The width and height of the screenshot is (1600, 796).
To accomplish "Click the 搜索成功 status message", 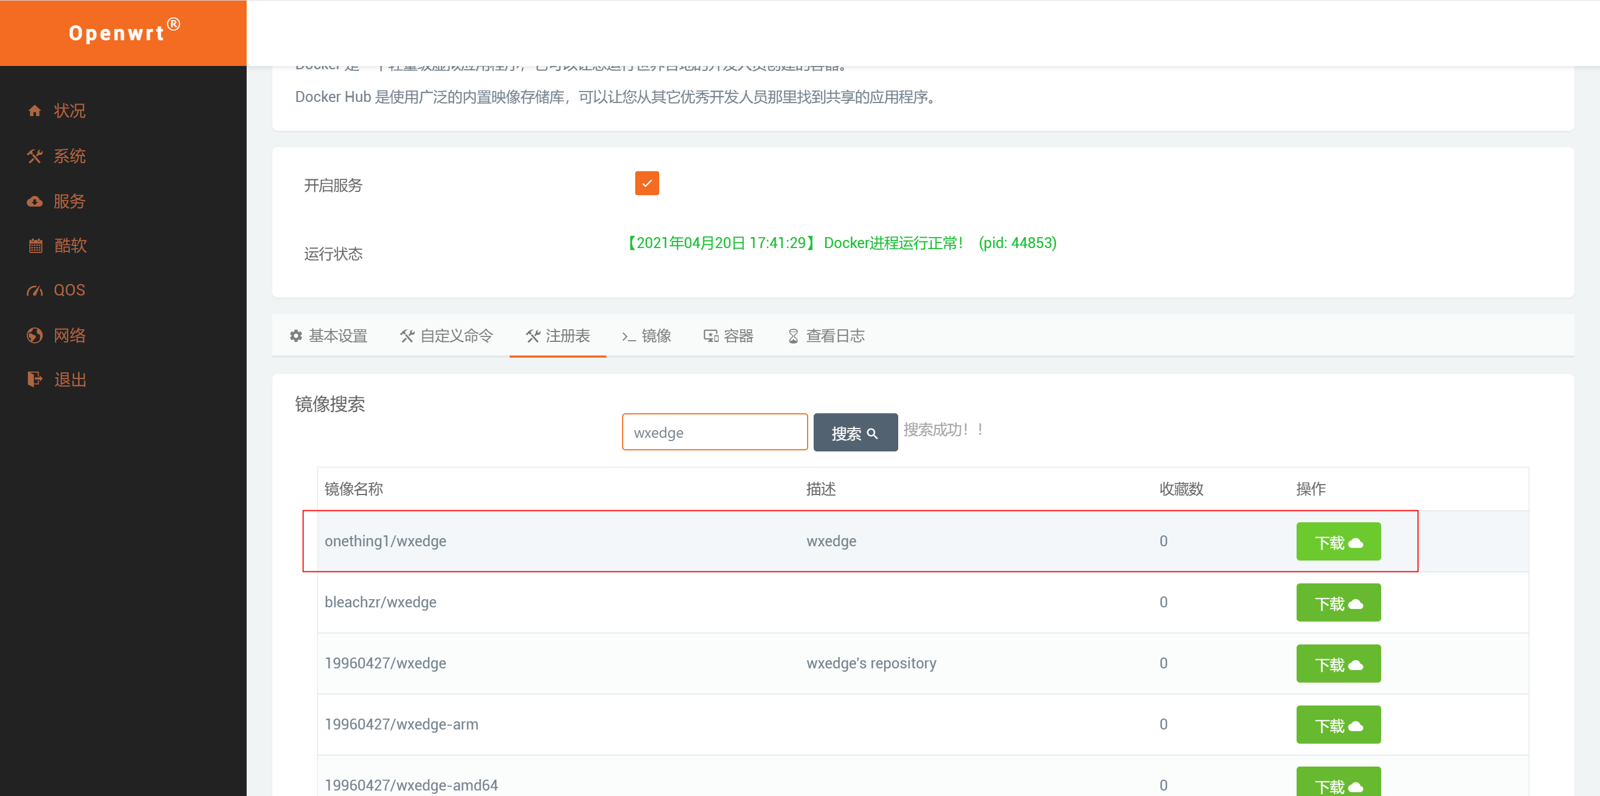I will point(944,430).
